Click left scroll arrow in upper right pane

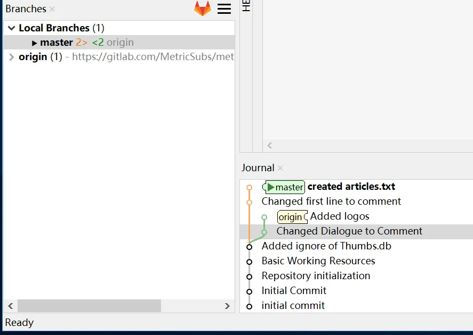coord(270,146)
